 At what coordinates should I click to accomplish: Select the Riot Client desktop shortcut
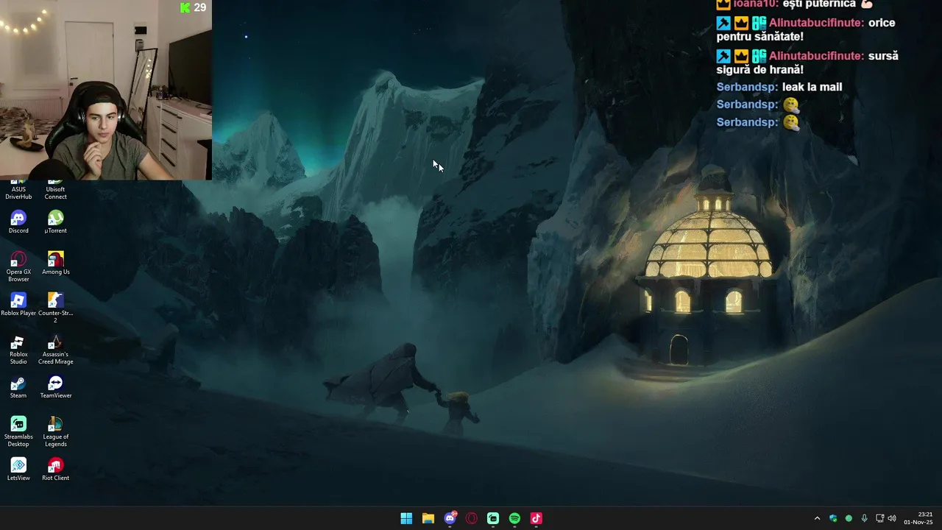tap(55, 469)
